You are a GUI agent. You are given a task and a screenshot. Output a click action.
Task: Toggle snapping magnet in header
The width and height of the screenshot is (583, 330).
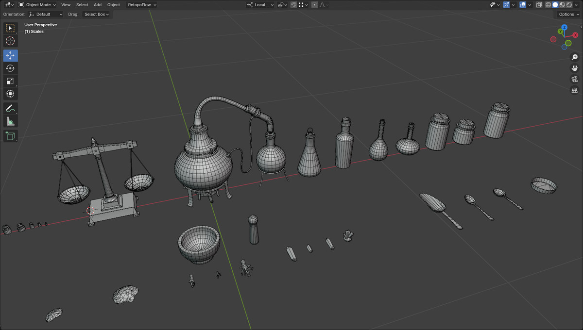[293, 5]
